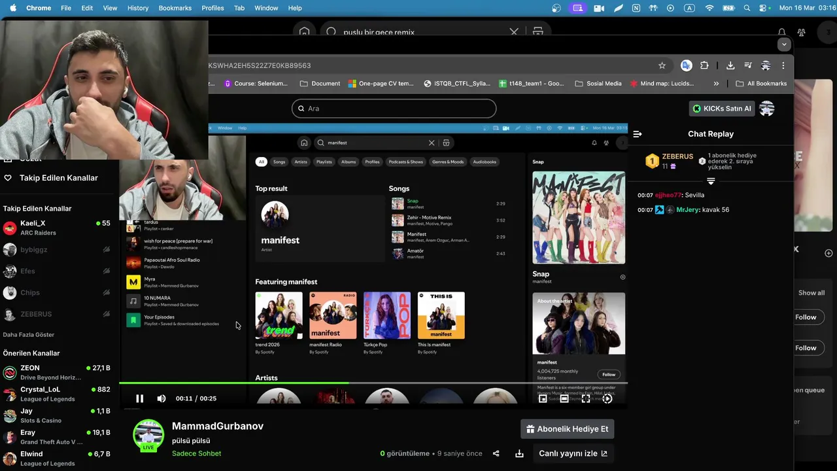Open Kick user avatar menu
The image size is (837, 471).
coord(767,109)
